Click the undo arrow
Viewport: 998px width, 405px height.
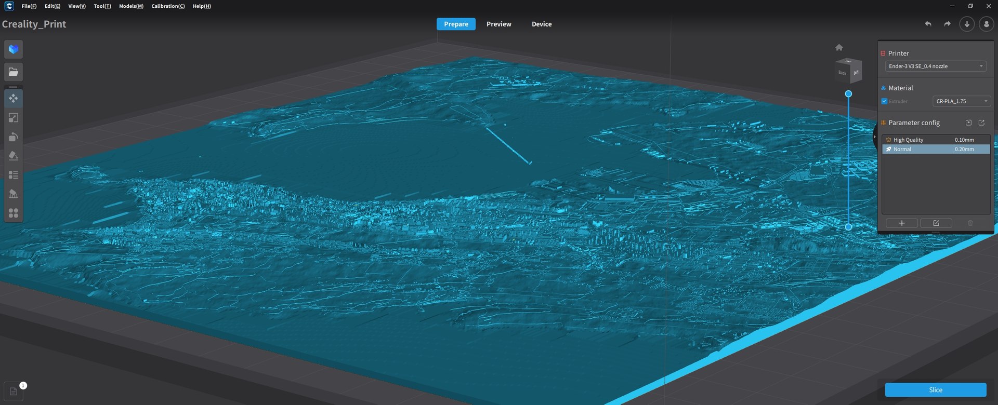tap(928, 24)
